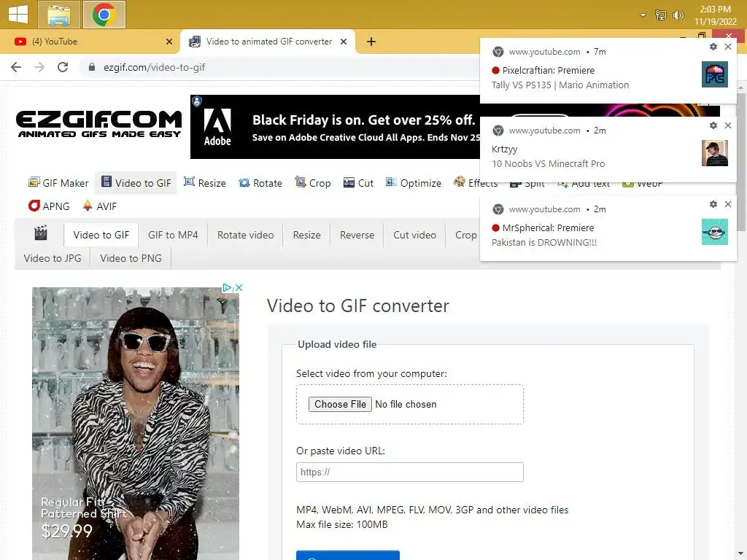This screenshot has width=747, height=560.
Task: Switch to the Cut video tab
Action: 414,235
